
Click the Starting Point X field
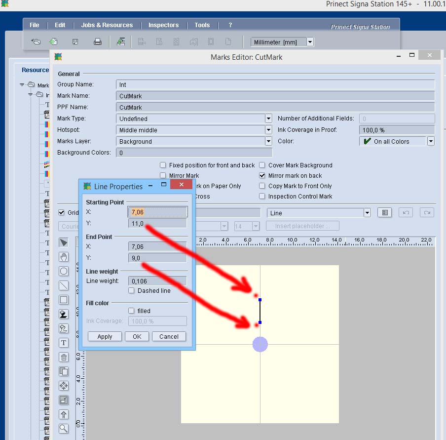tap(157, 212)
